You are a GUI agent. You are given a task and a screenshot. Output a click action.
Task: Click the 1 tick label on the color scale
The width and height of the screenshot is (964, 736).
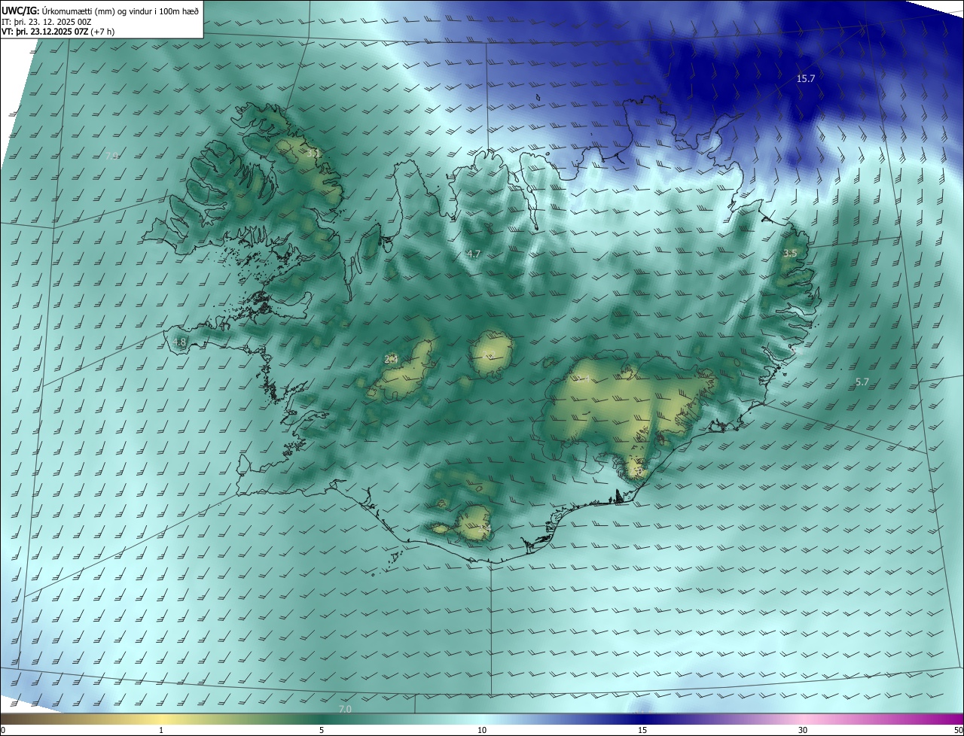pyautogui.click(x=162, y=730)
